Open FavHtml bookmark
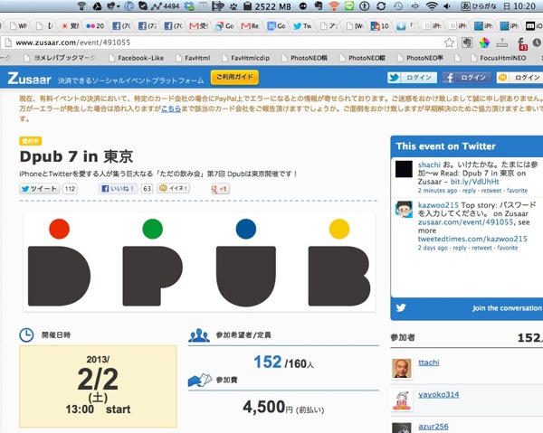The height and width of the screenshot is (433, 543). click(x=193, y=58)
